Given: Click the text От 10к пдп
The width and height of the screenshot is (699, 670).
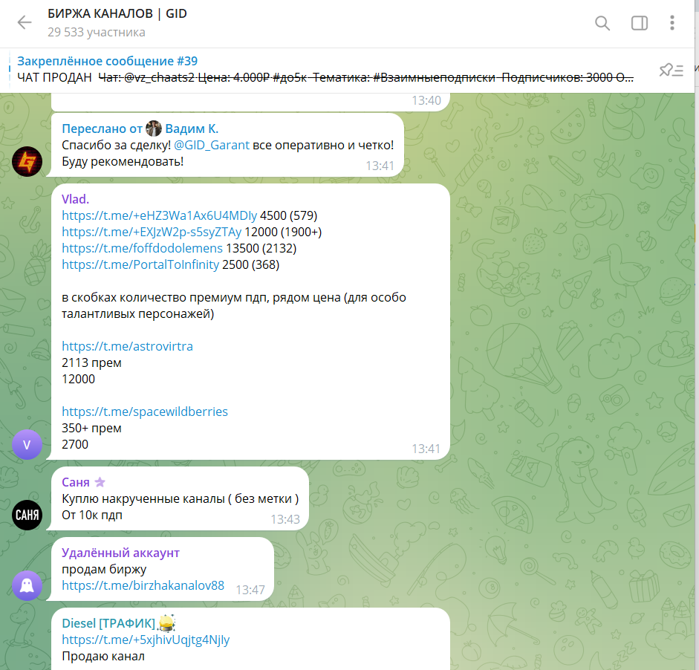Looking at the screenshot, I should (x=92, y=515).
